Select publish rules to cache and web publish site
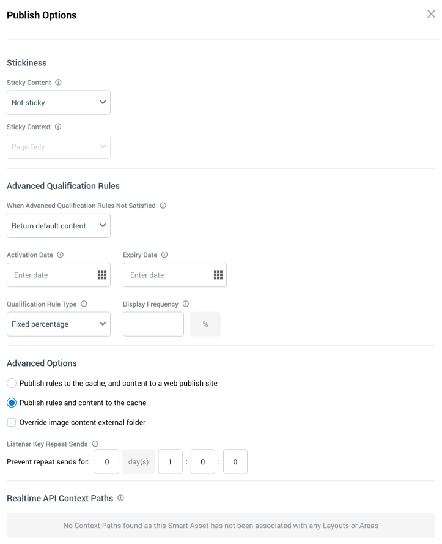Image resolution: width=442 pixels, height=544 pixels. (12, 383)
